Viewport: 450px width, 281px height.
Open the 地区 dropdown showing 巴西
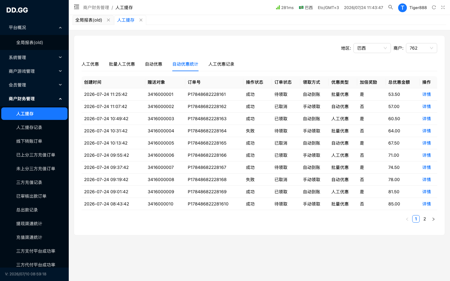[372, 48]
